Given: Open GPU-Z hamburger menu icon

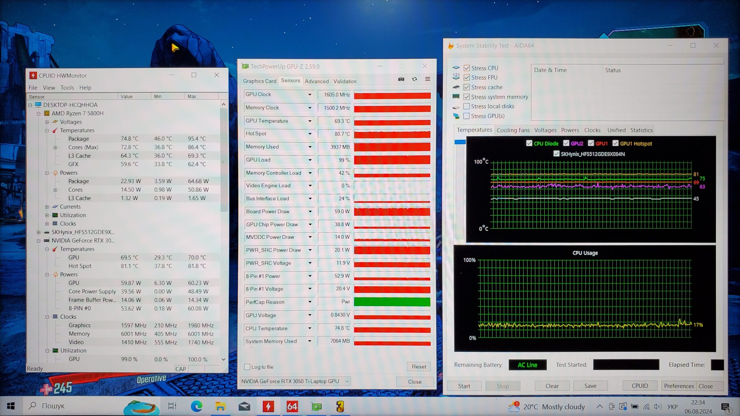Looking at the screenshot, I should pyautogui.click(x=428, y=79).
